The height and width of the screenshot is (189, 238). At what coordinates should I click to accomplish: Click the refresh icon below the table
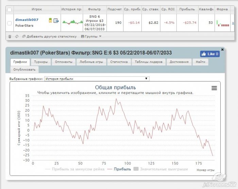pyautogui.click(x=17, y=36)
